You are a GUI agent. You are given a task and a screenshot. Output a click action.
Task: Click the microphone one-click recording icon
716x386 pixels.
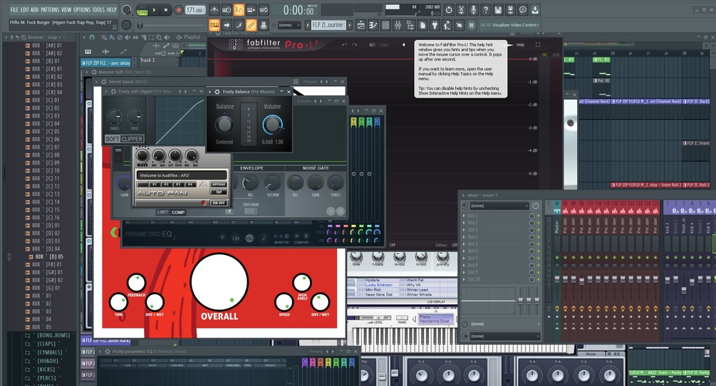click(474, 9)
